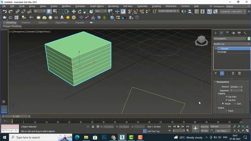Click the Undo arrow icon
The height and width of the screenshot is (141, 251).
[x=5, y=11]
